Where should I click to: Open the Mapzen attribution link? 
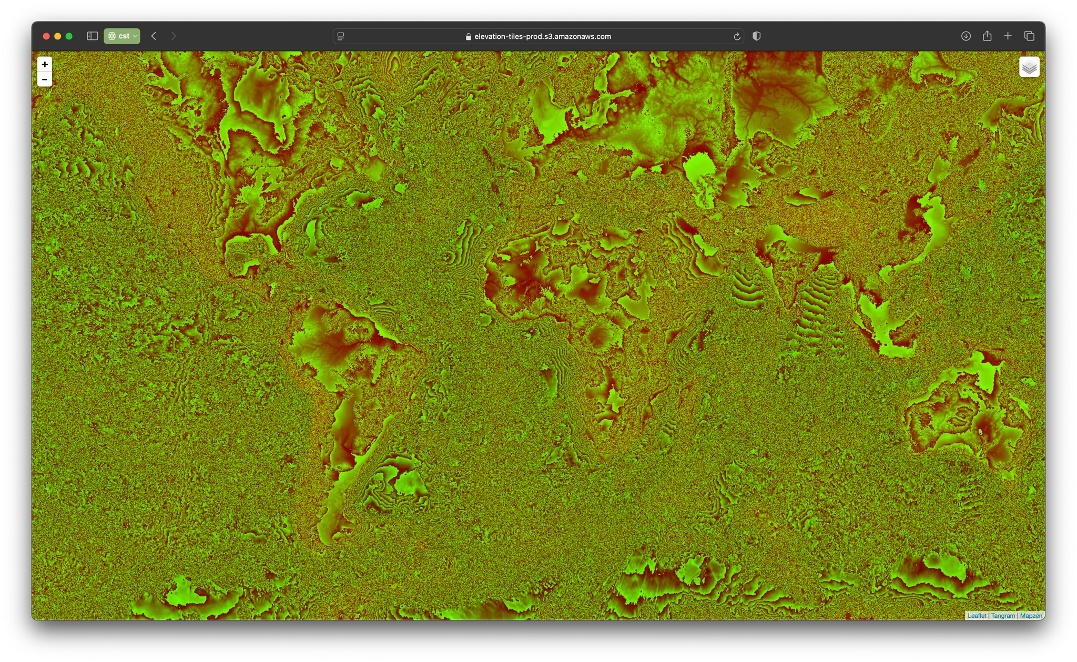click(x=1031, y=616)
